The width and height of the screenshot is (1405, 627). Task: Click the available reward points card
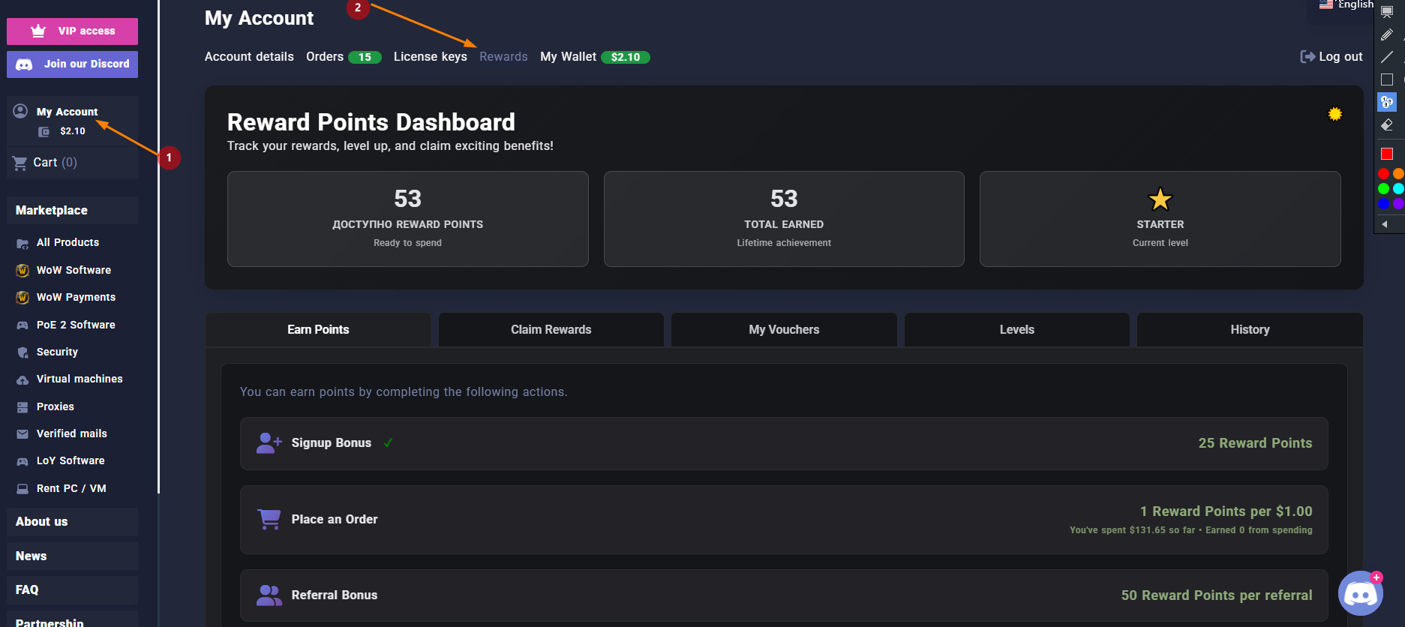408,219
